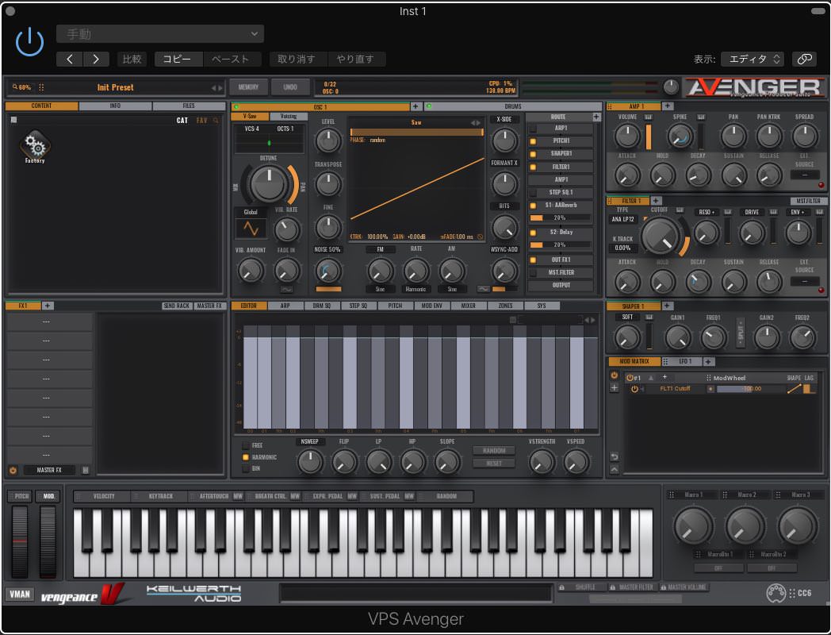This screenshot has width=831, height=635.
Task: Switch to the INFO tab
Action: [x=115, y=106]
